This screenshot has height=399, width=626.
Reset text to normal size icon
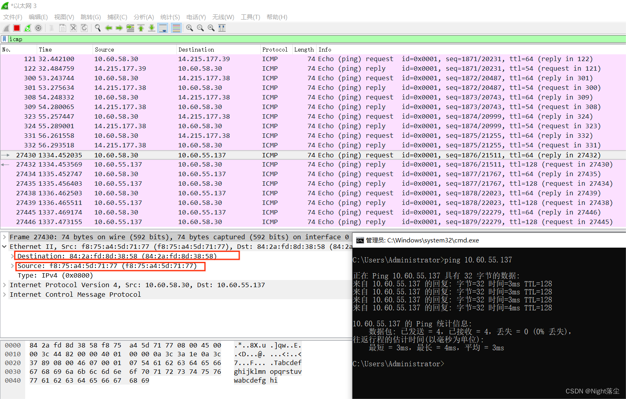(211, 28)
